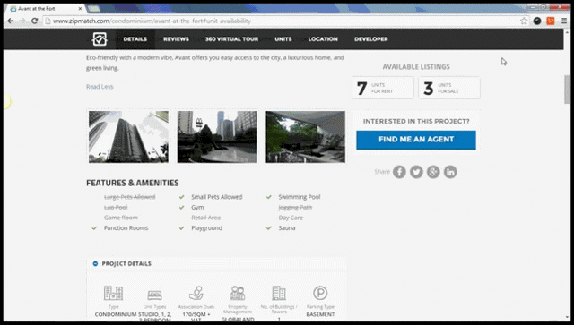Reload the page in the browser
The height and width of the screenshot is (325, 574).
34,21
